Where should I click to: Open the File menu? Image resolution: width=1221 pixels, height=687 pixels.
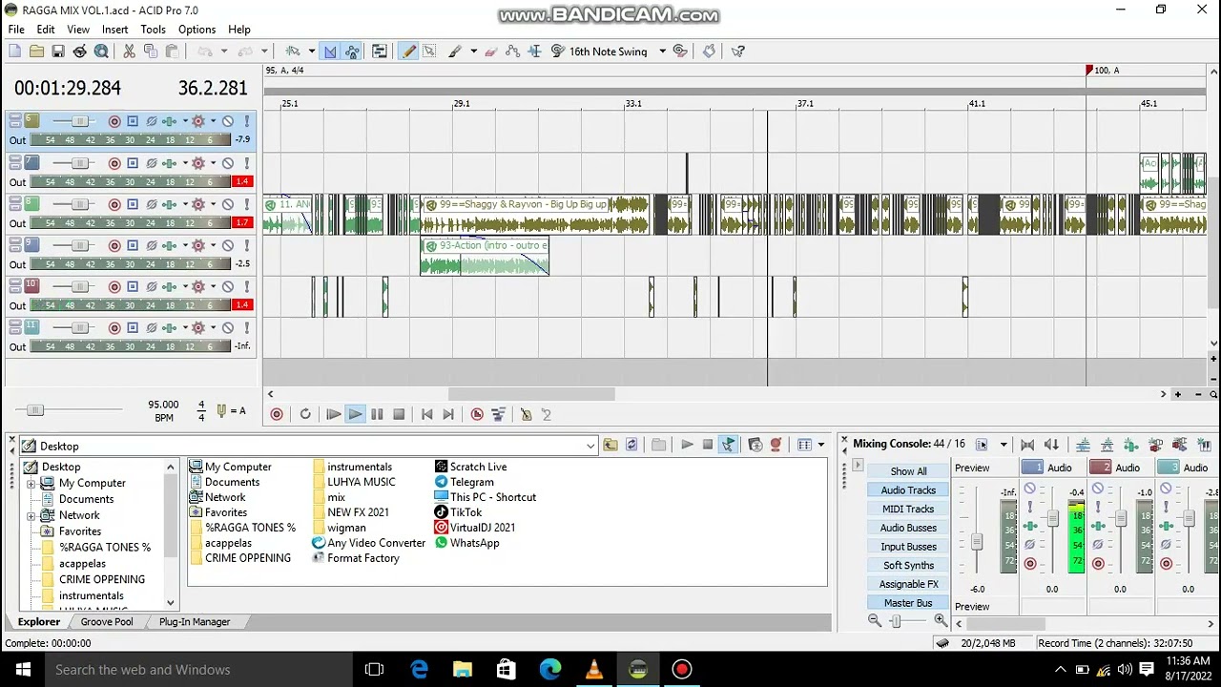pyautogui.click(x=16, y=30)
